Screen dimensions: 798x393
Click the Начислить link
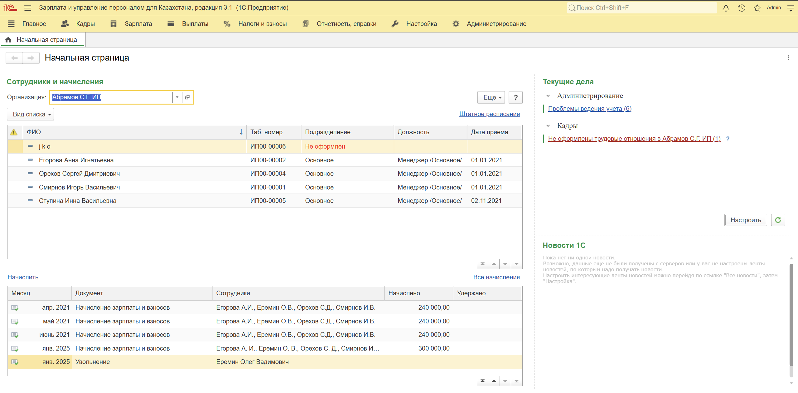pyautogui.click(x=23, y=277)
